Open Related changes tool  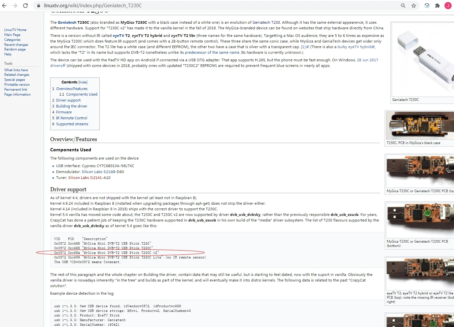tap(17, 75)
